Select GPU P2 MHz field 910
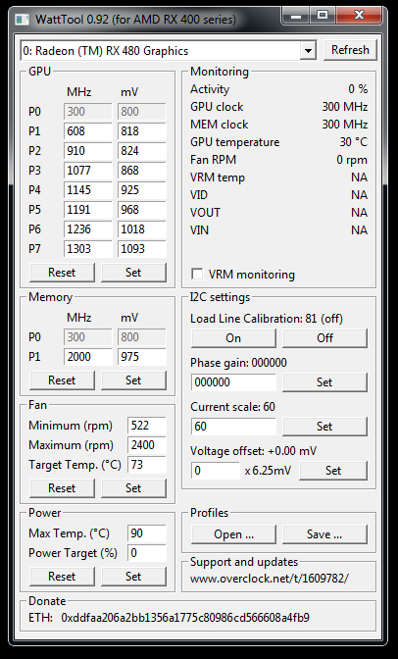 click(x=88, y=151)
